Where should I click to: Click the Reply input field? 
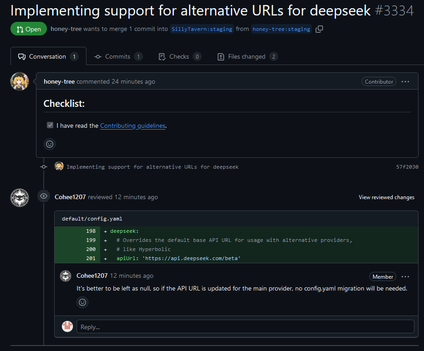click(x=245, y=327)
